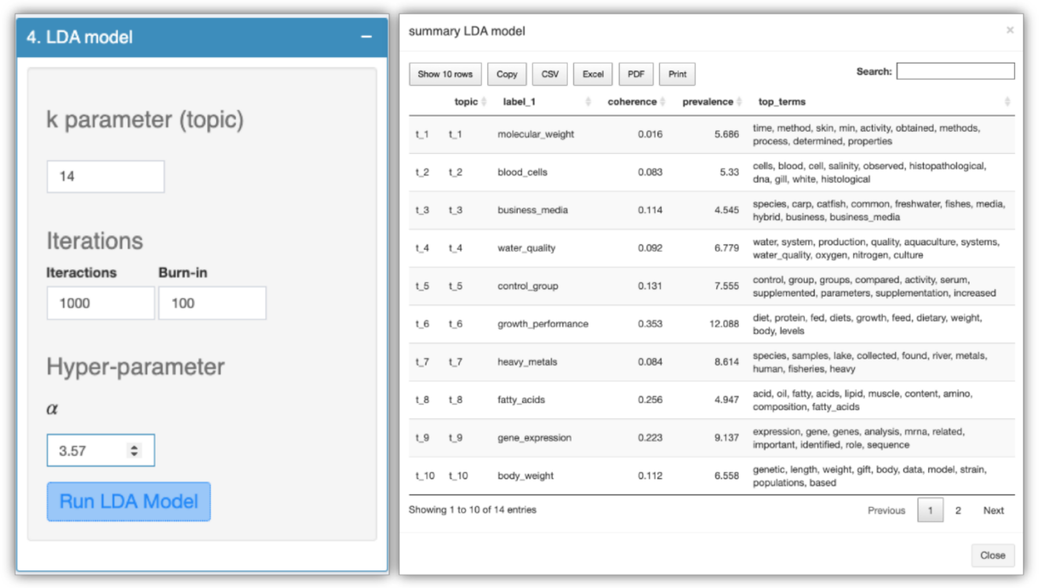Image resolution: width=1039 pixels, height=588 pixels.
Task: Collapse the LDA model panel with minus icon
Action: tap(366, 37)
